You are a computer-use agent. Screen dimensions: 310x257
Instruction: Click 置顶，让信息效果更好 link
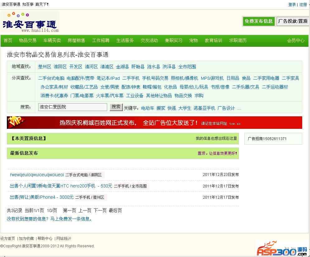217,153
